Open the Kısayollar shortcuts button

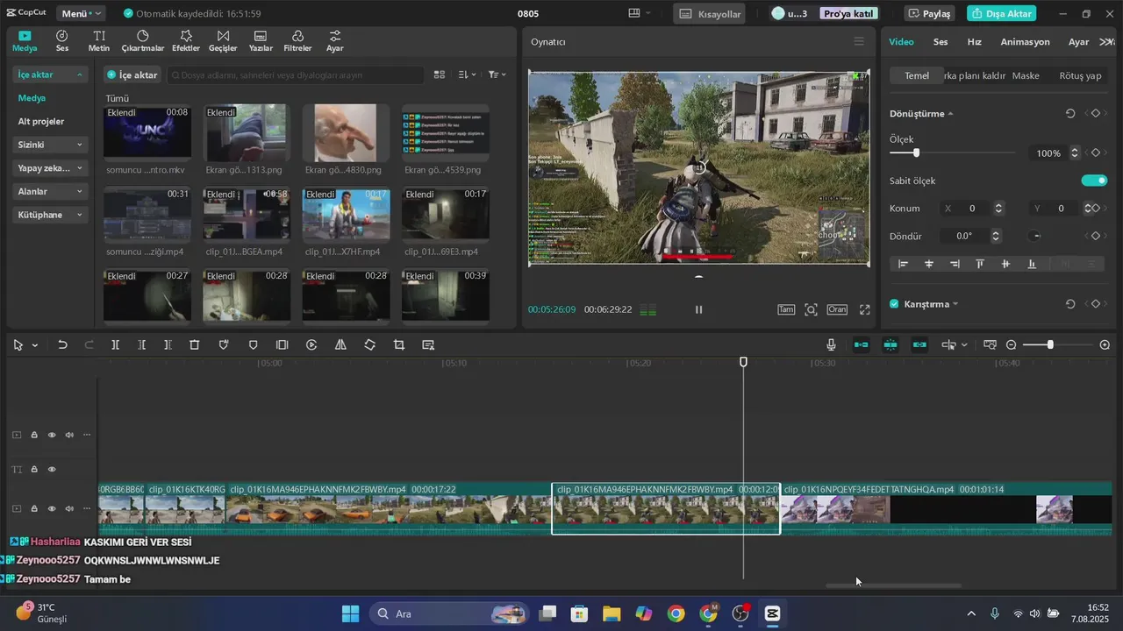click(711, 14)
